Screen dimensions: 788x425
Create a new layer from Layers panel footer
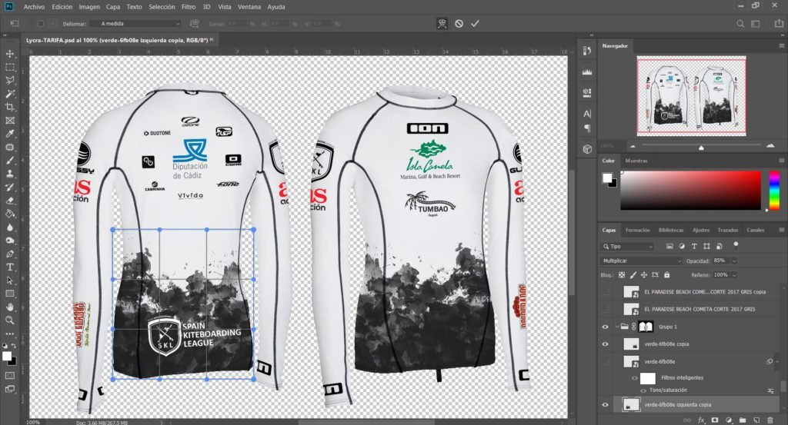(x=756, y=420)
